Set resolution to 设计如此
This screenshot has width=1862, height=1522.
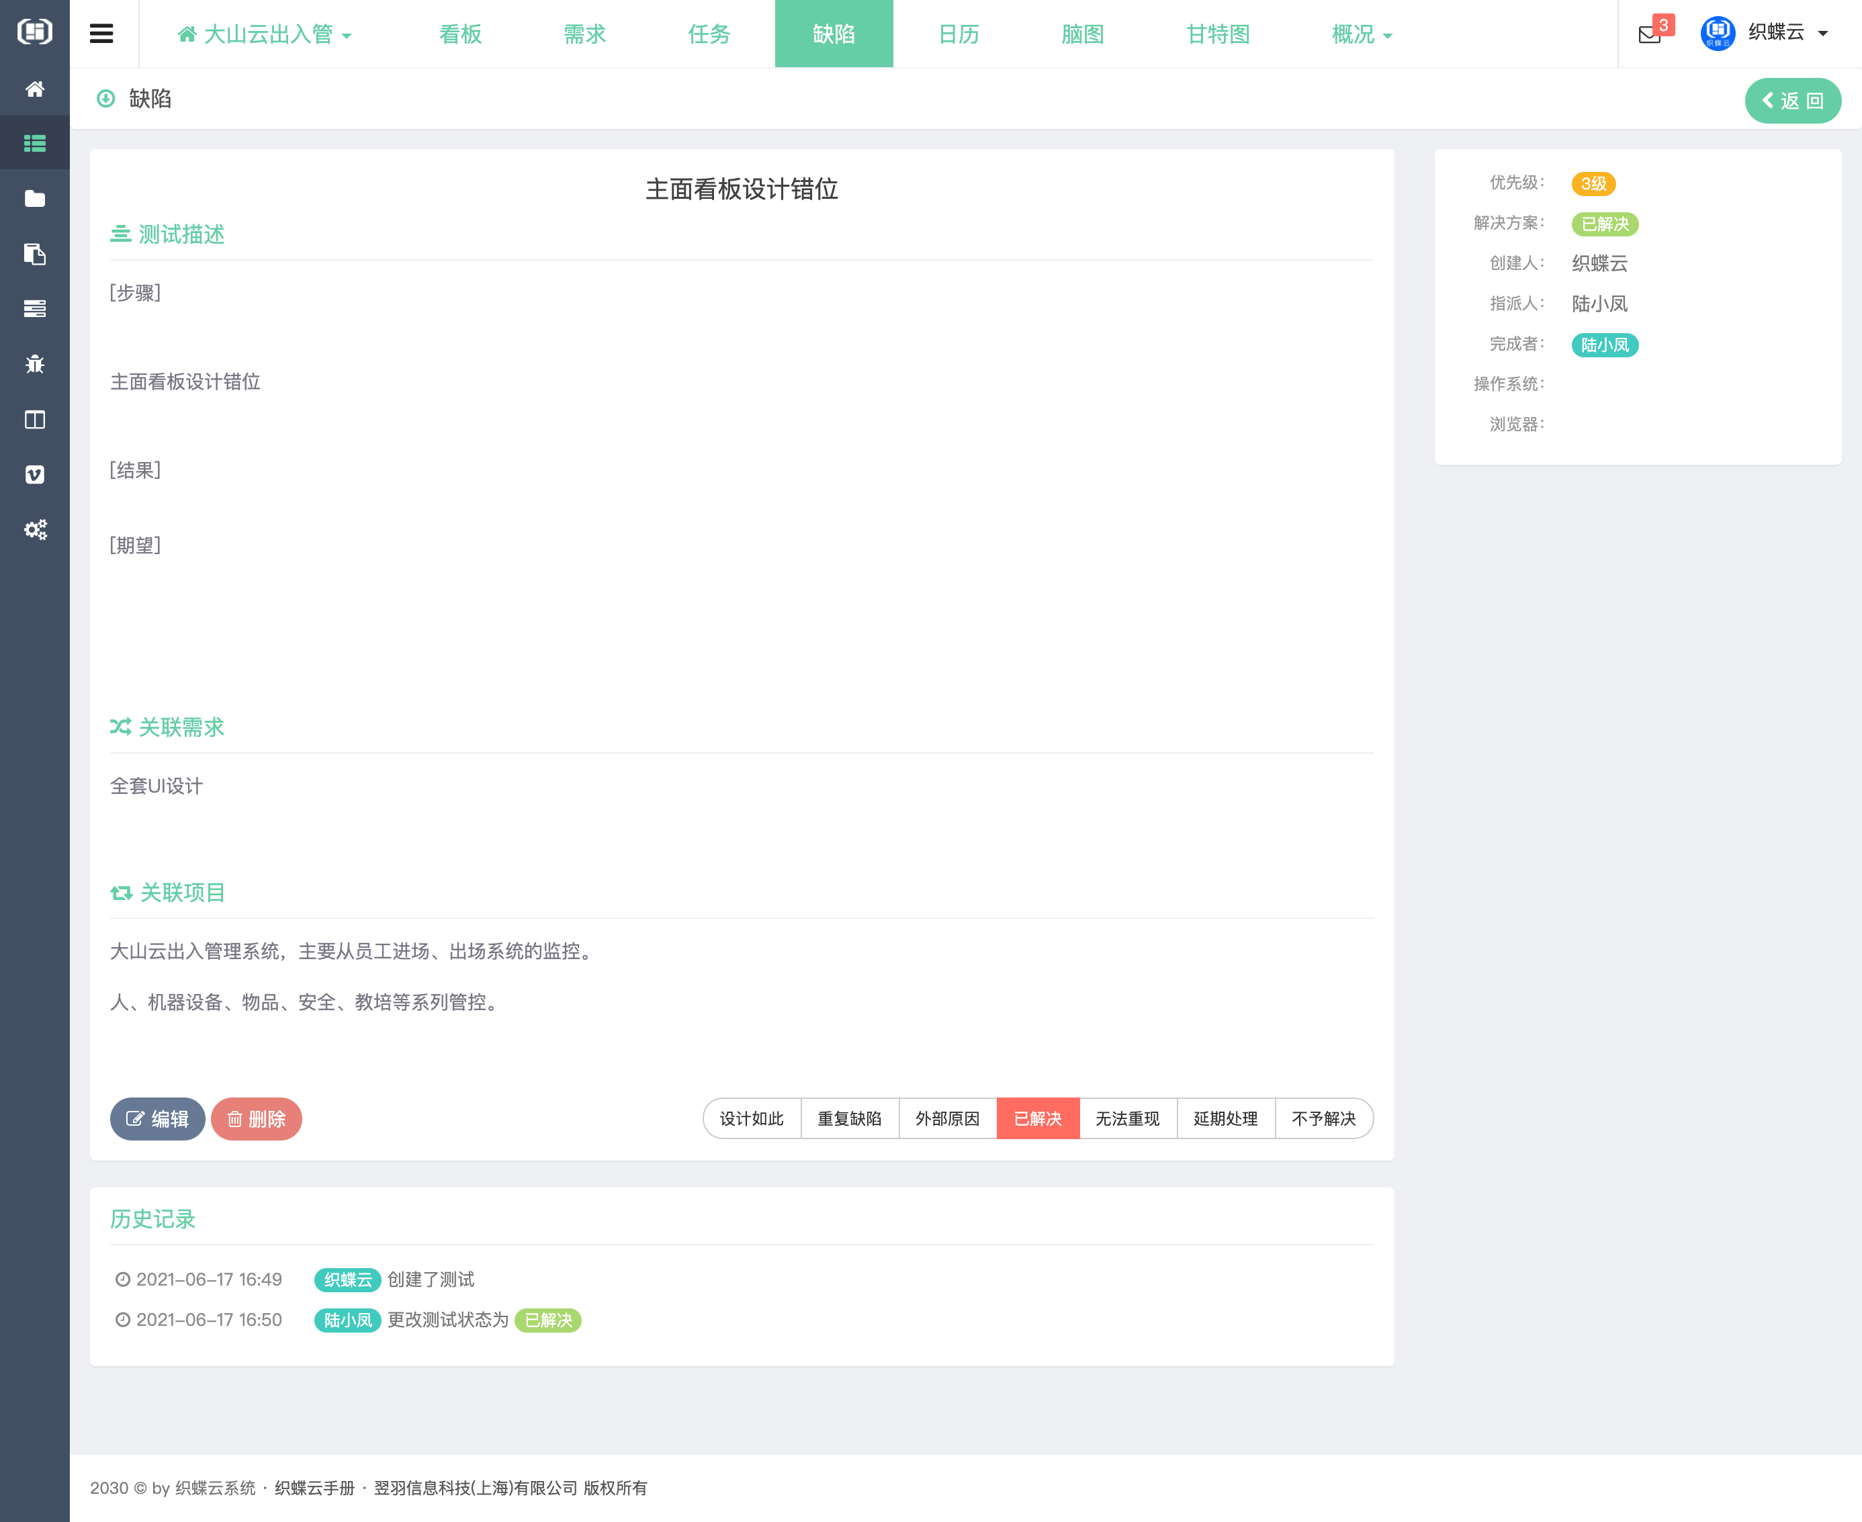[x=751, y=1119]
